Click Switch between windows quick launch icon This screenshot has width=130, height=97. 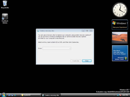[12, 95]
